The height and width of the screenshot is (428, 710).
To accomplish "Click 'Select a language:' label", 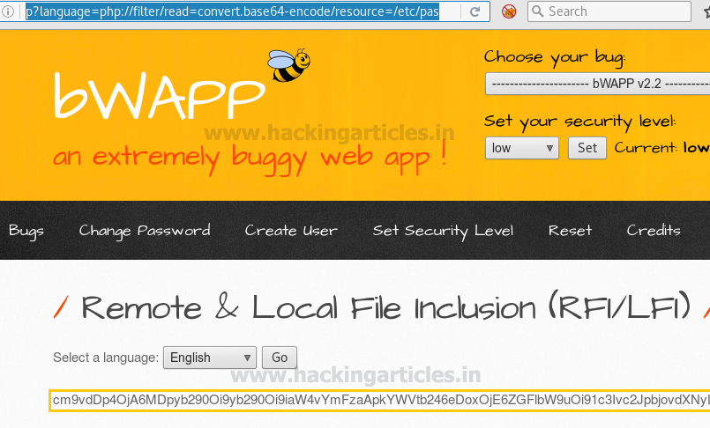I will point(106,358).
